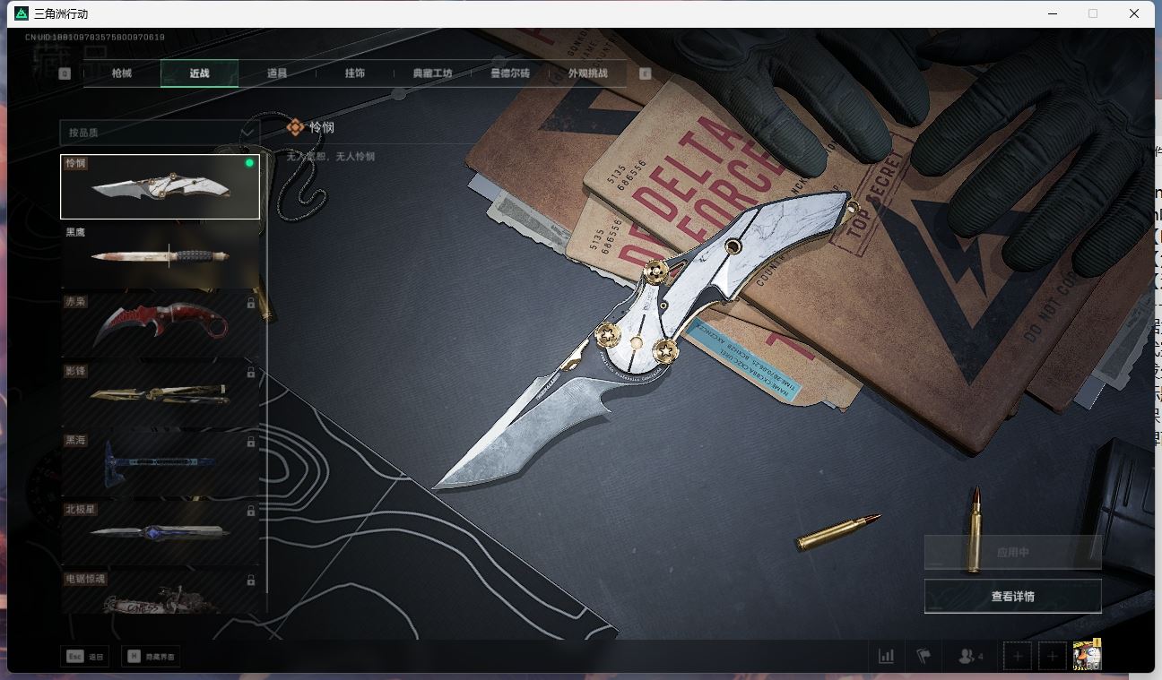This screenshot has height=680, width=1162.
Task: Click the lock icon on 赤枭 skin
Action: click(251, 304)
